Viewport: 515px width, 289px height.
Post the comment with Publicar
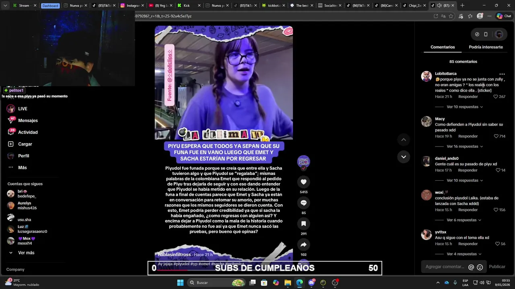click(497, 267)
